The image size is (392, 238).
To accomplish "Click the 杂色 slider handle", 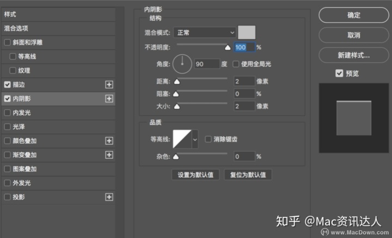I will 176,156.
